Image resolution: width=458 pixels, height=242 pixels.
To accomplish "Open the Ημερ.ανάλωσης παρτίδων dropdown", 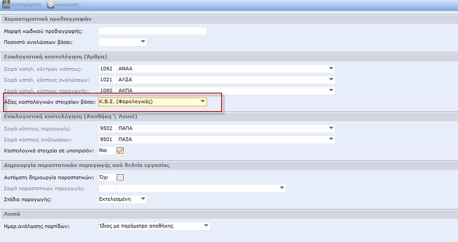I will click(206, 225).
